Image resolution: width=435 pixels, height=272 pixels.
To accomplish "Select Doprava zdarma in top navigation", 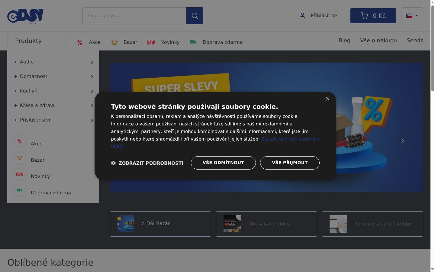I will (x=222, y=42).
